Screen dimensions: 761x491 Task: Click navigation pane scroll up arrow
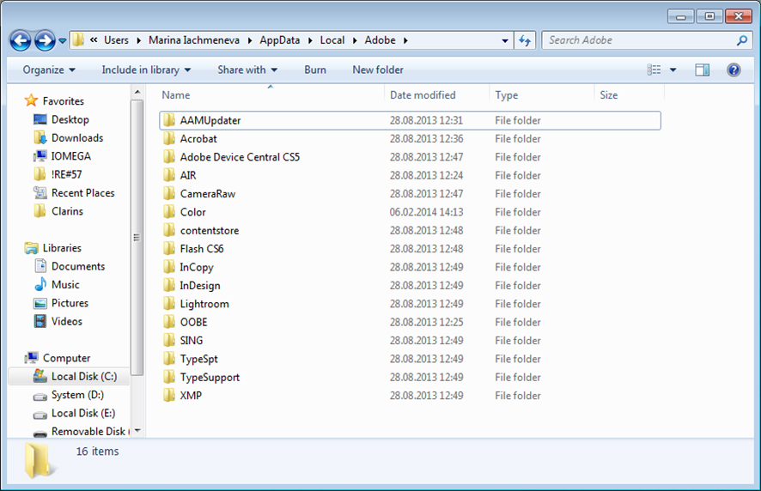137,92
